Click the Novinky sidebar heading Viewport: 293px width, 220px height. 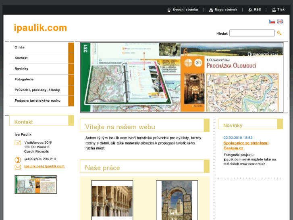pyautogui.click(x=233, y=126)
